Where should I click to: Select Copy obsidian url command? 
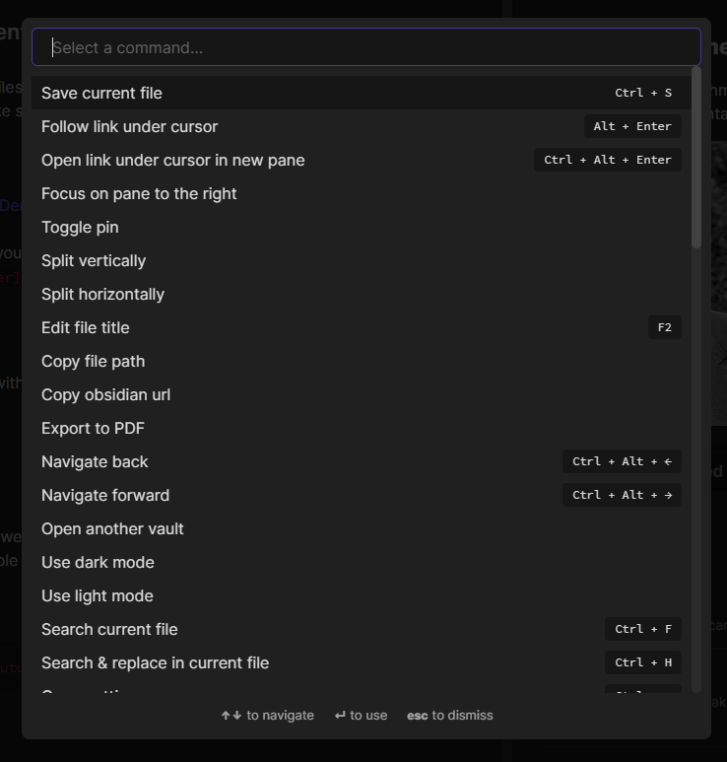pos(106,394)
